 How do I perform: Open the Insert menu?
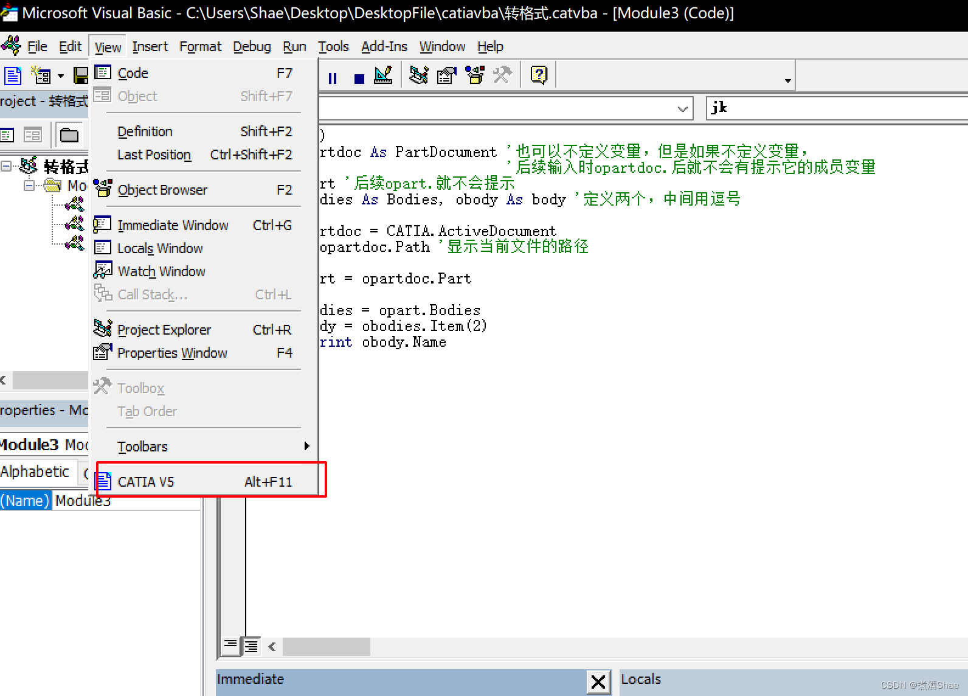(x=150, y=46)
